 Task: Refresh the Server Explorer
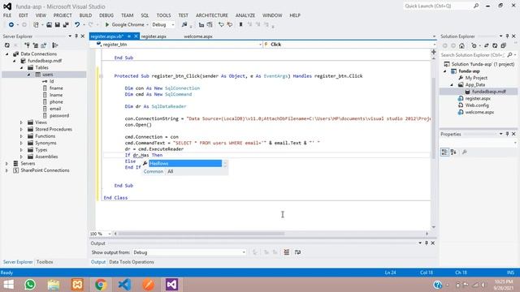(7, 45)
